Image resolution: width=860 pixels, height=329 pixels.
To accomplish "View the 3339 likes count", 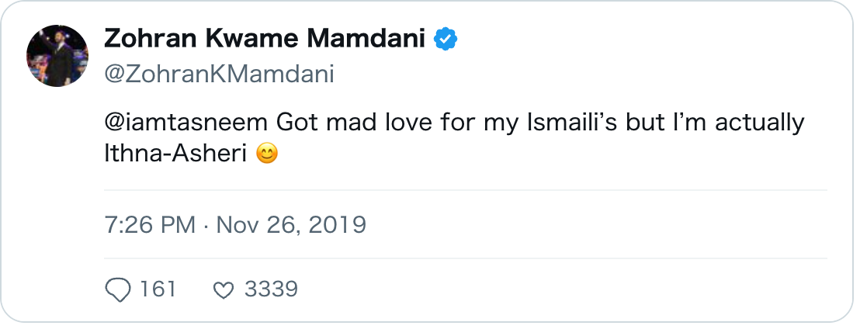I will [271, 289].
